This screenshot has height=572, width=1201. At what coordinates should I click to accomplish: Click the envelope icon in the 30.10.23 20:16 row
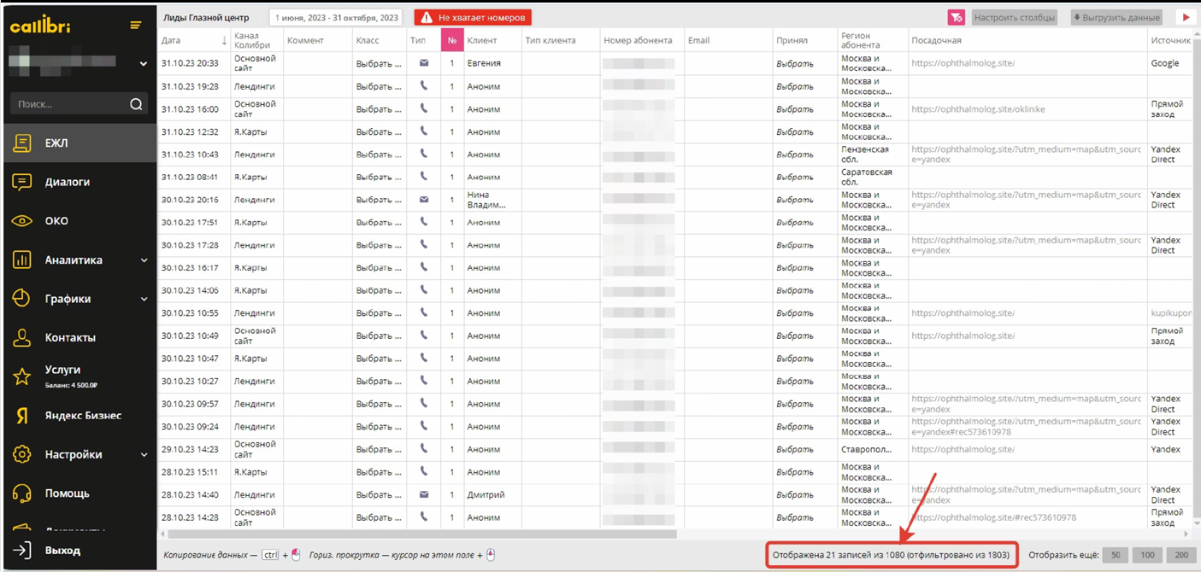coord(424,200)
